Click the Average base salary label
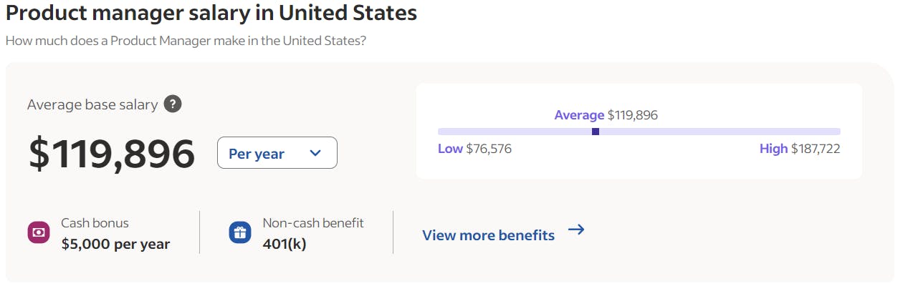This screenshot has height=286, width=898. (92, 104)
